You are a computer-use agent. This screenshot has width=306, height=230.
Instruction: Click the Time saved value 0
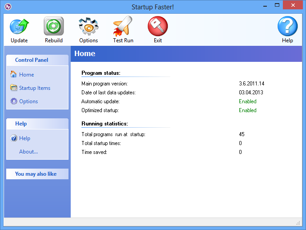pyautogui.click(x=240, y=152)
